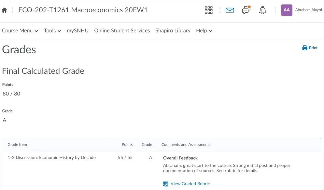
Task: Click the Print text link
Action: [x=313, y=48]
